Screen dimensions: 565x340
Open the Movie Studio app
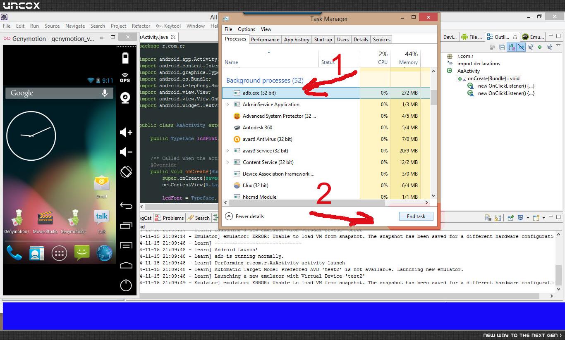point(45,222)
